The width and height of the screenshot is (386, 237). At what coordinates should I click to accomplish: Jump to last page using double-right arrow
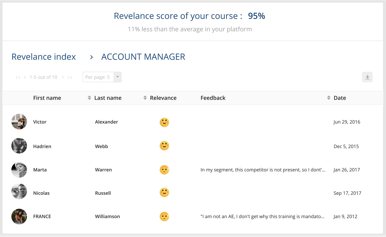click(70, 77)
